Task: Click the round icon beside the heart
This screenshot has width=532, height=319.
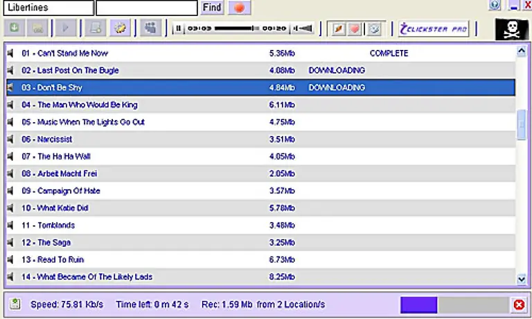Action: pyautogui.click(x=375, y=29)
